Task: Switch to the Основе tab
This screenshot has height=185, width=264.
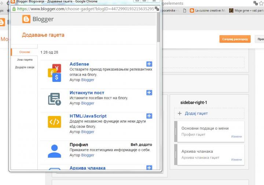Action: tap(25, 52)
